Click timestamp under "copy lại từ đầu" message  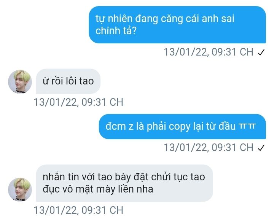click(209, 148)
